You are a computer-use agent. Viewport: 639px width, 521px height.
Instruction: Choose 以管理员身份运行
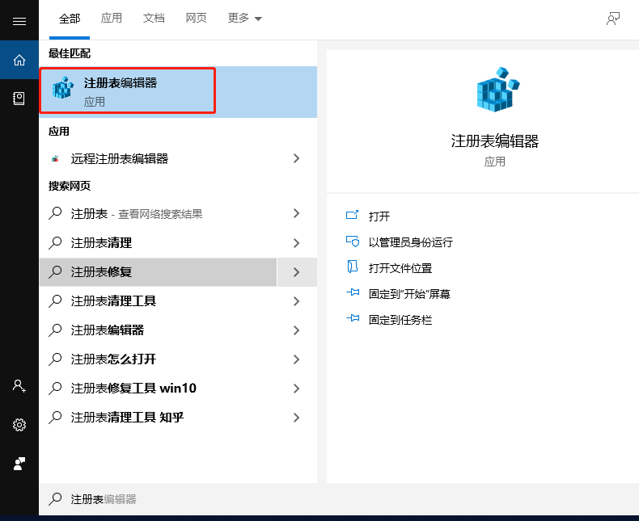point(410,242)
